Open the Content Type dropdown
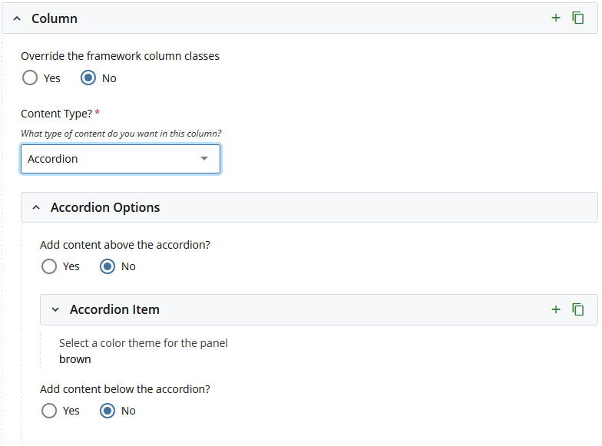Screen dimensions: 602x446 point(121,159)
